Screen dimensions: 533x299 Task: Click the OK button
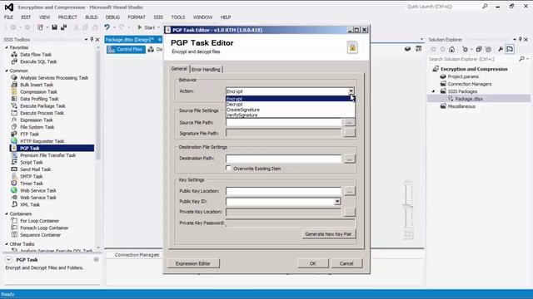[313, 263]
